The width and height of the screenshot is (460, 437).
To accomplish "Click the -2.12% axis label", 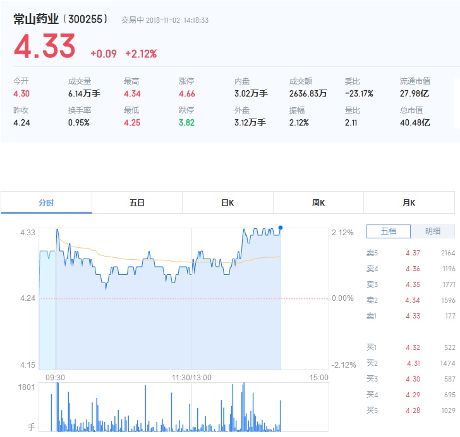I will click(x=344, y=365).
